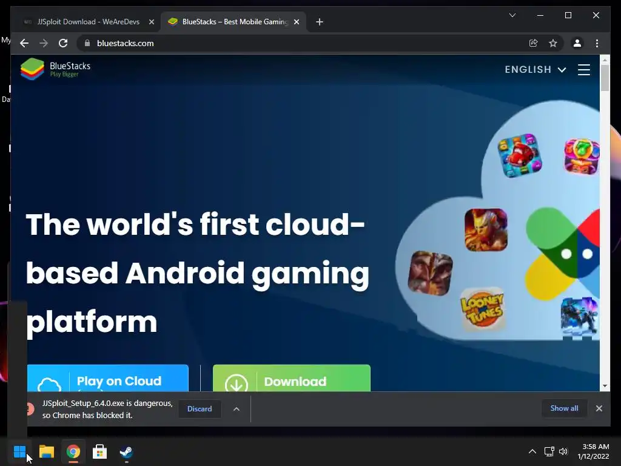Reload the bluestacks.com page
The height and width of the screenshot is (466, 621).
coord(63,43)
